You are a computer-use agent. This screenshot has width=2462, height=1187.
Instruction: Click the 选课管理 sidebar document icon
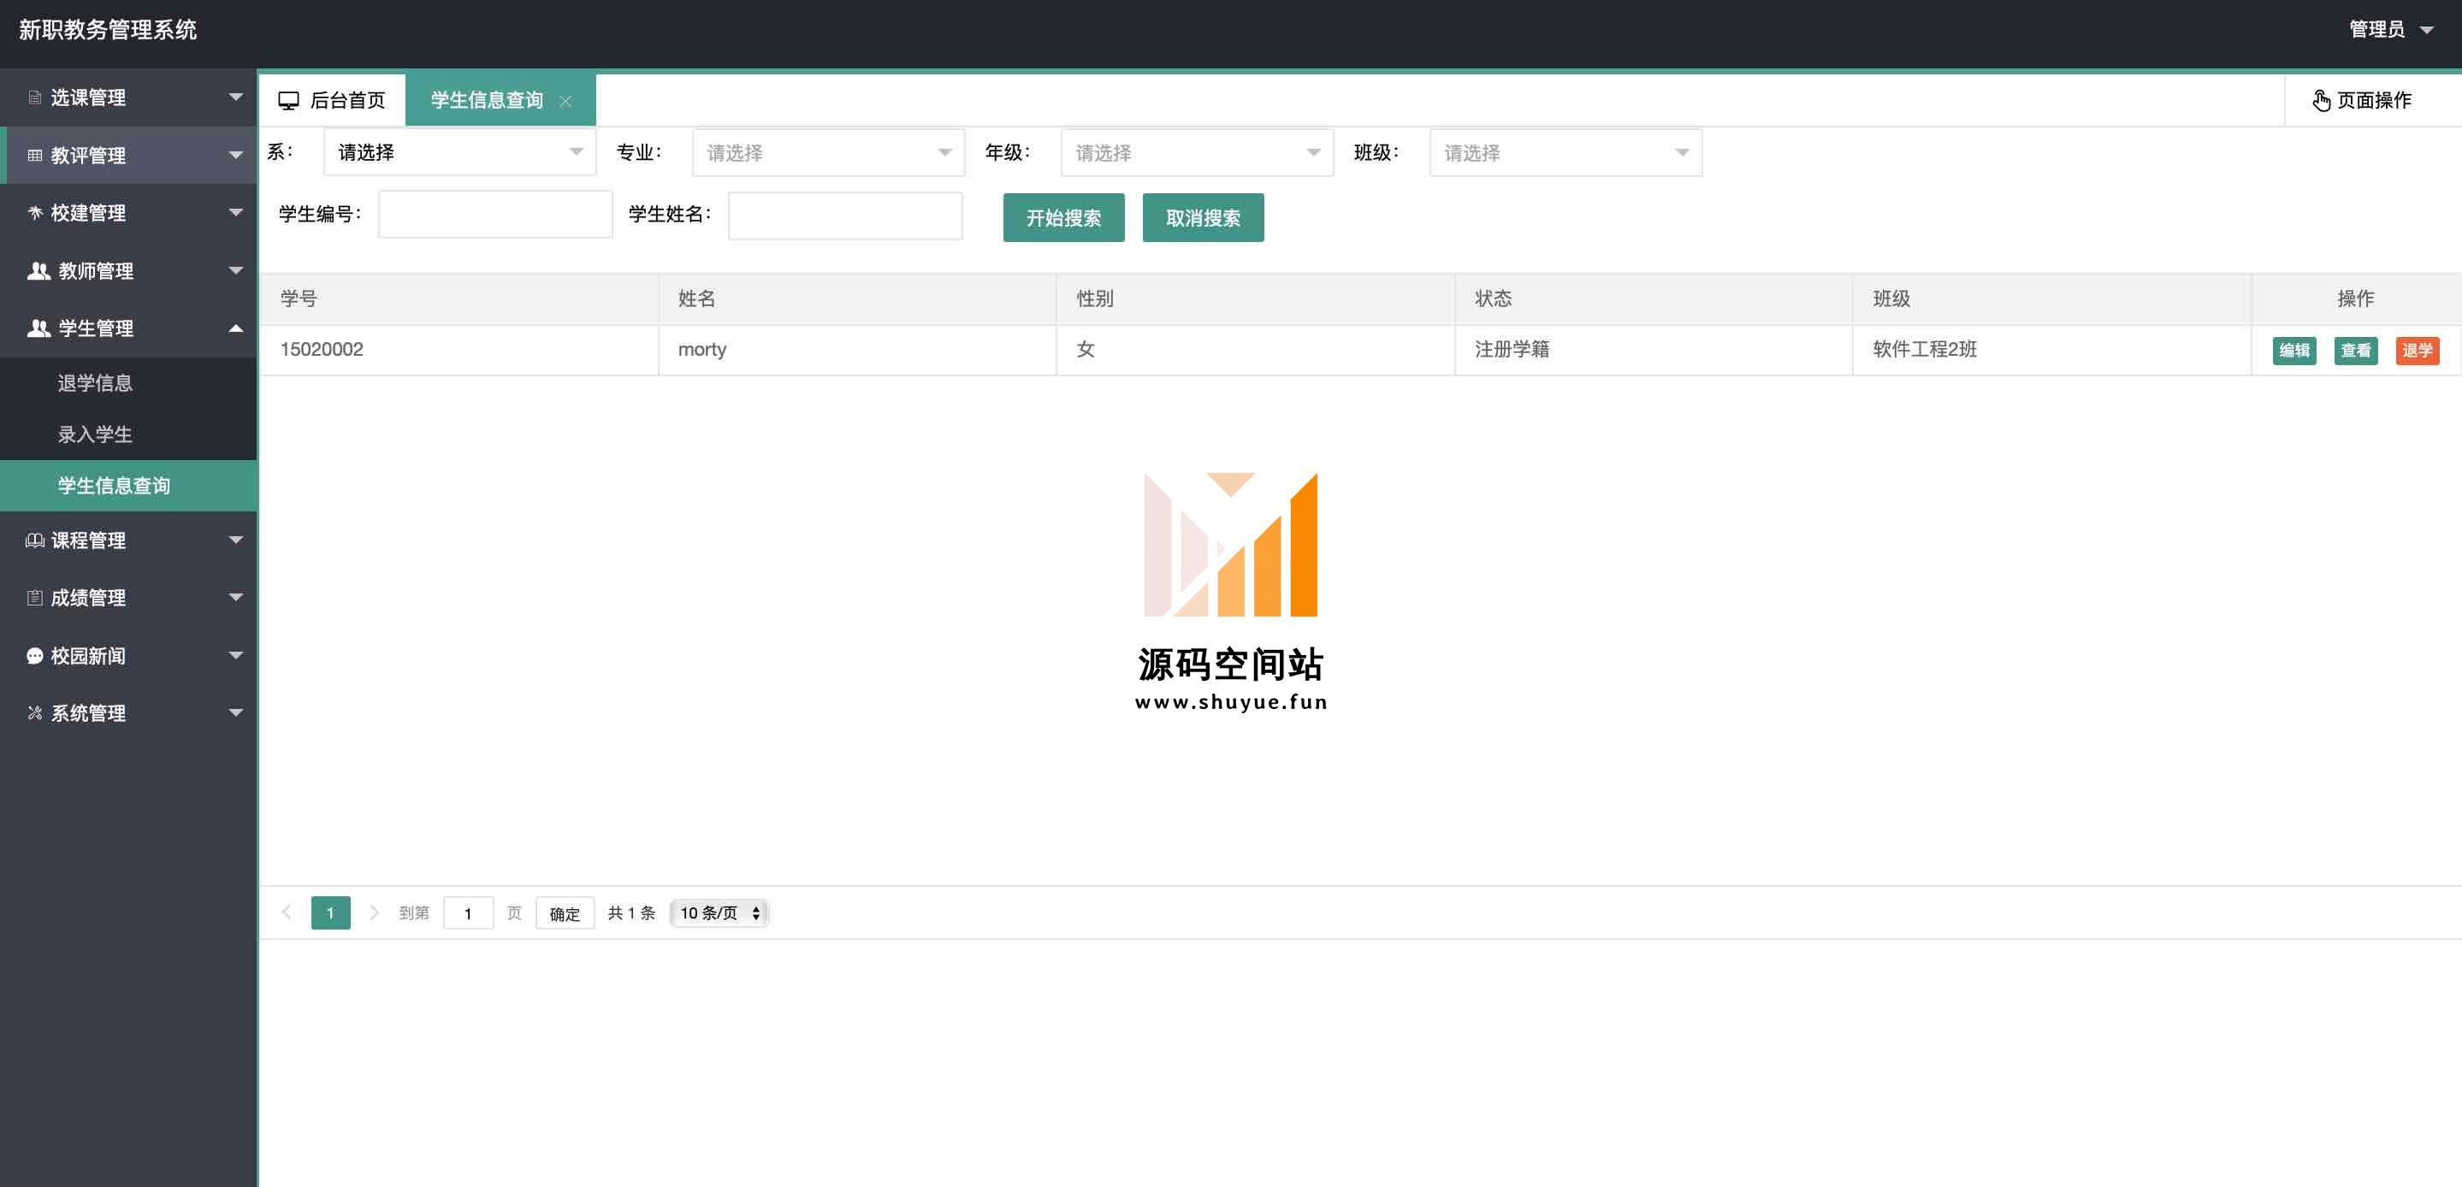[x=35, y=97]
